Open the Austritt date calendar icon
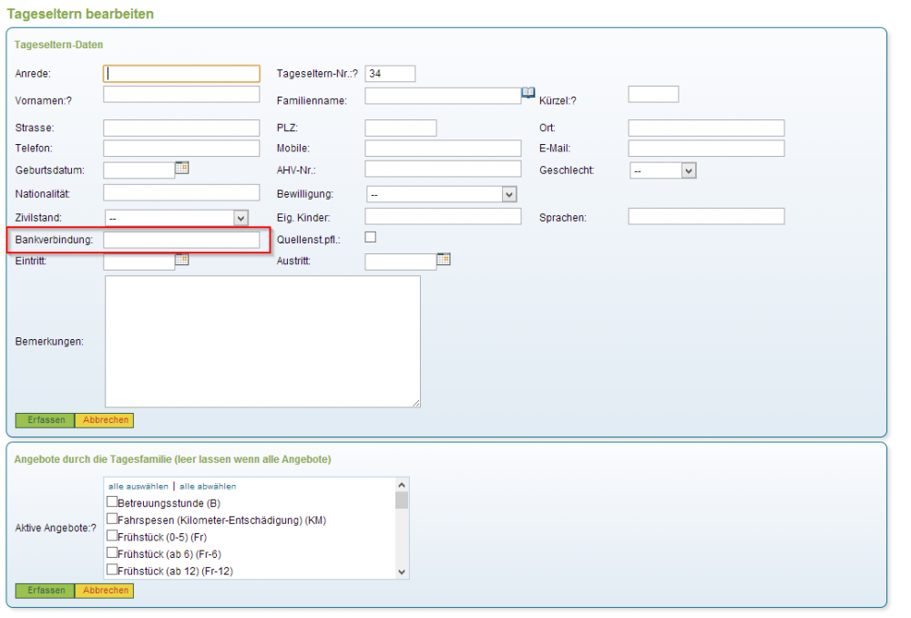Viewport: 911px width, 618px height. point(444,260)
